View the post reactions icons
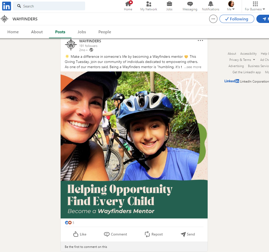269x252 pixels. [x=68, y=223]
